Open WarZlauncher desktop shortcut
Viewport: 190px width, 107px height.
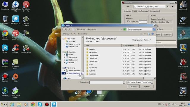183,63
